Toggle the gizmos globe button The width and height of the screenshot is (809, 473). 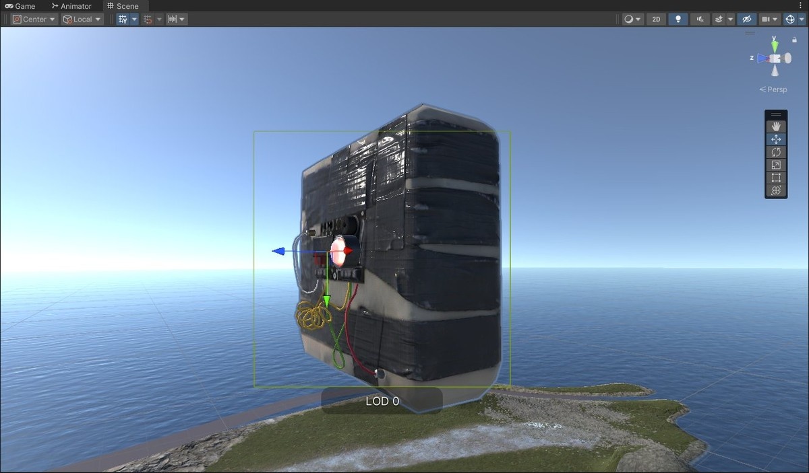tap(790, 20)
